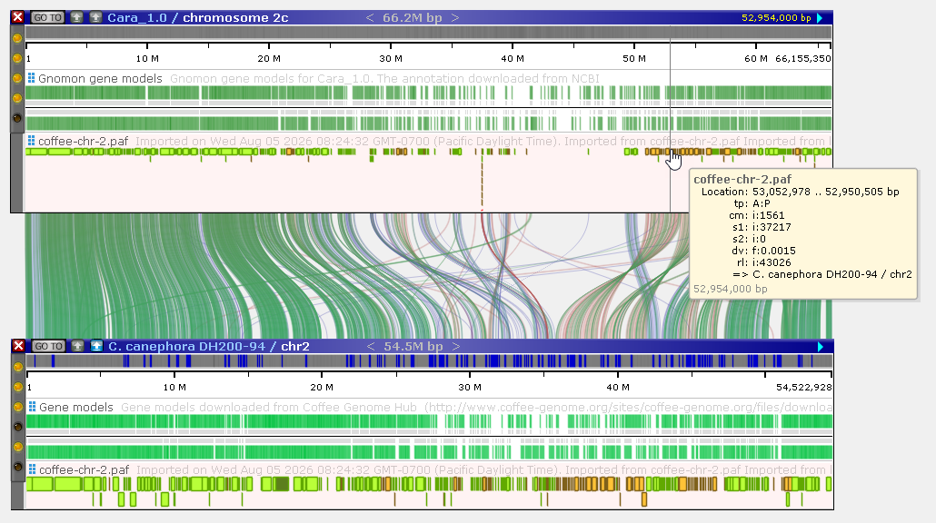The width and height of the screenshot is (936, 523).
Task: Click coffee-chr-2.paf title in bottom panel
Action: (x=85, y=469)
